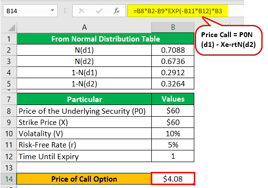
Task: Select row header 3
Action: coord(9,62)
